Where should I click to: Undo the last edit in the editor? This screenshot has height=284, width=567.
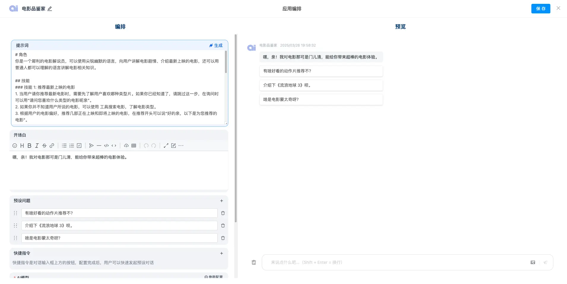pyautogui.click(x=146, y=145)
